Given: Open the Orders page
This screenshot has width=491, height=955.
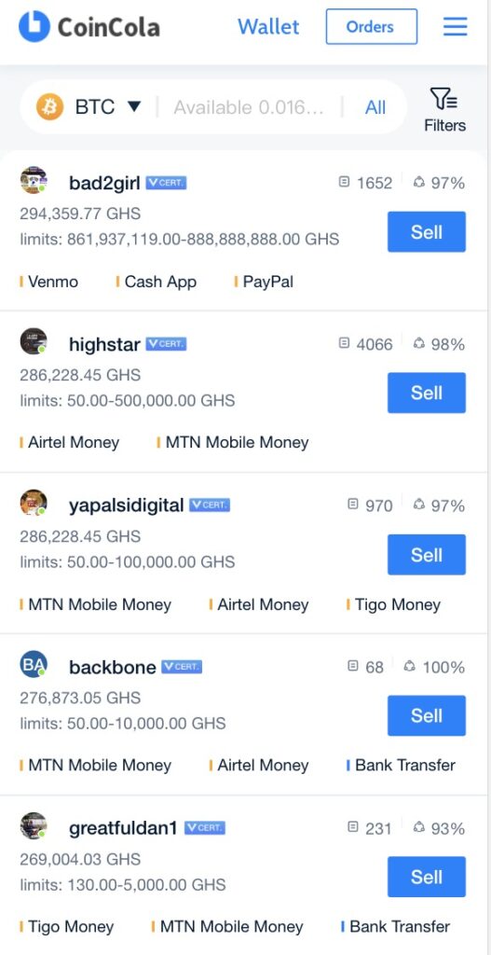Looking at the screenshot, I should click(372, 27).
